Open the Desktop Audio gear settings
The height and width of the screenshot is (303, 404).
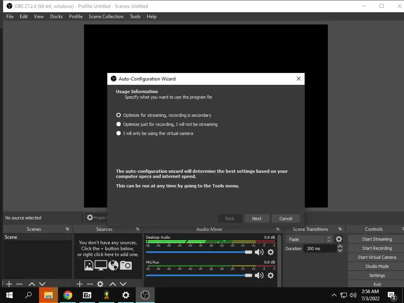point(271,252)
